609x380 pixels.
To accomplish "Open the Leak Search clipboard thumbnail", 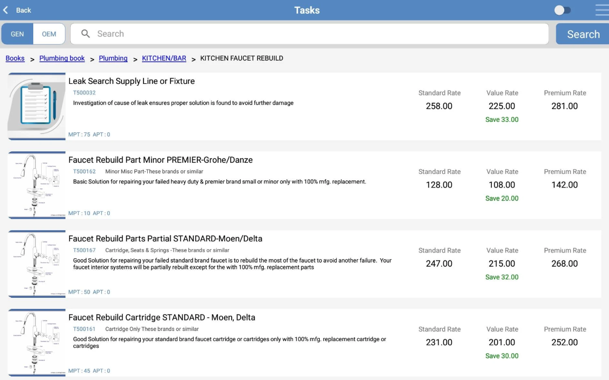I will tap(36, 106).
